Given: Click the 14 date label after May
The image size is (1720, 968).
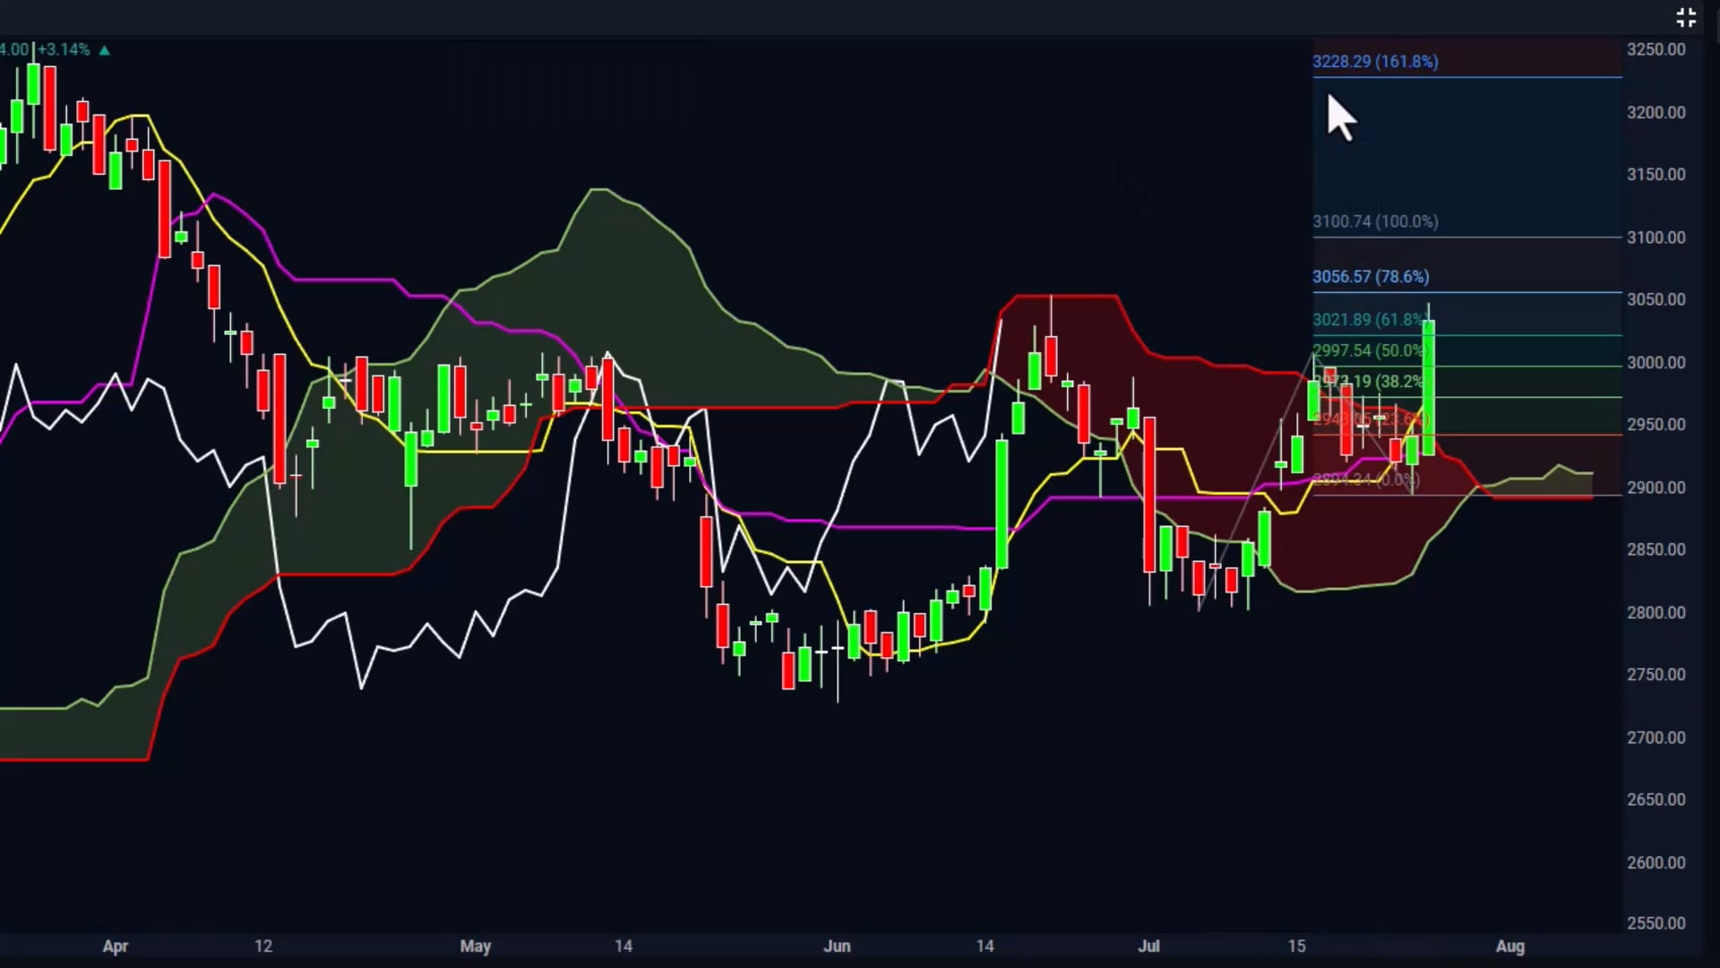Looking at the screenshot, I should pos(623,946).
